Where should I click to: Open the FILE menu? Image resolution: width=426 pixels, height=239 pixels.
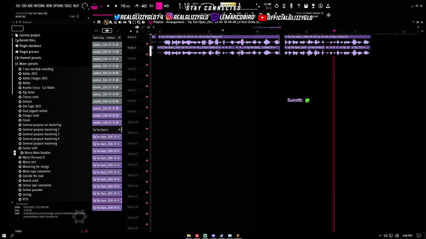[18, 6]
